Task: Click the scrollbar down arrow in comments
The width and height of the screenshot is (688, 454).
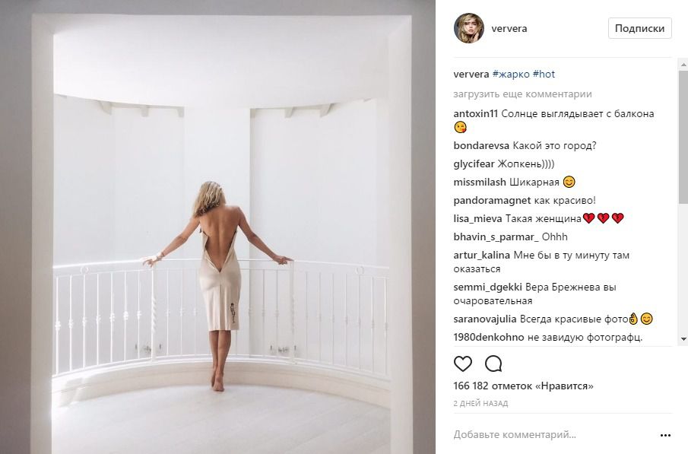Action: 683,339
